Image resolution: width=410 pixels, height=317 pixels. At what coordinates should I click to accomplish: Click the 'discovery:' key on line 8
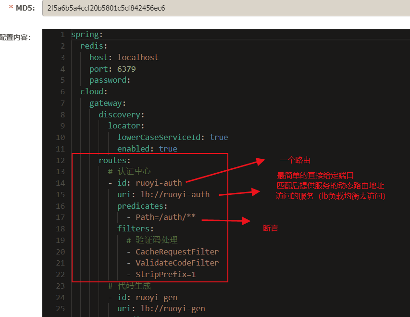(121, 115)
